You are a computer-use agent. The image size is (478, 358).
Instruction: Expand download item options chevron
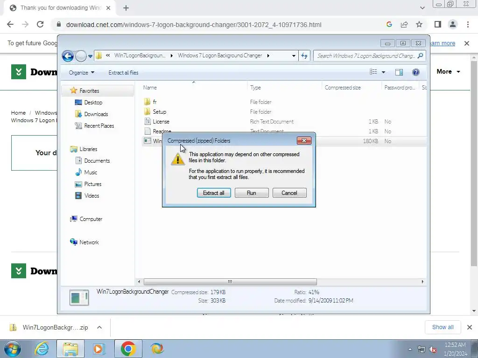(99, 328)
